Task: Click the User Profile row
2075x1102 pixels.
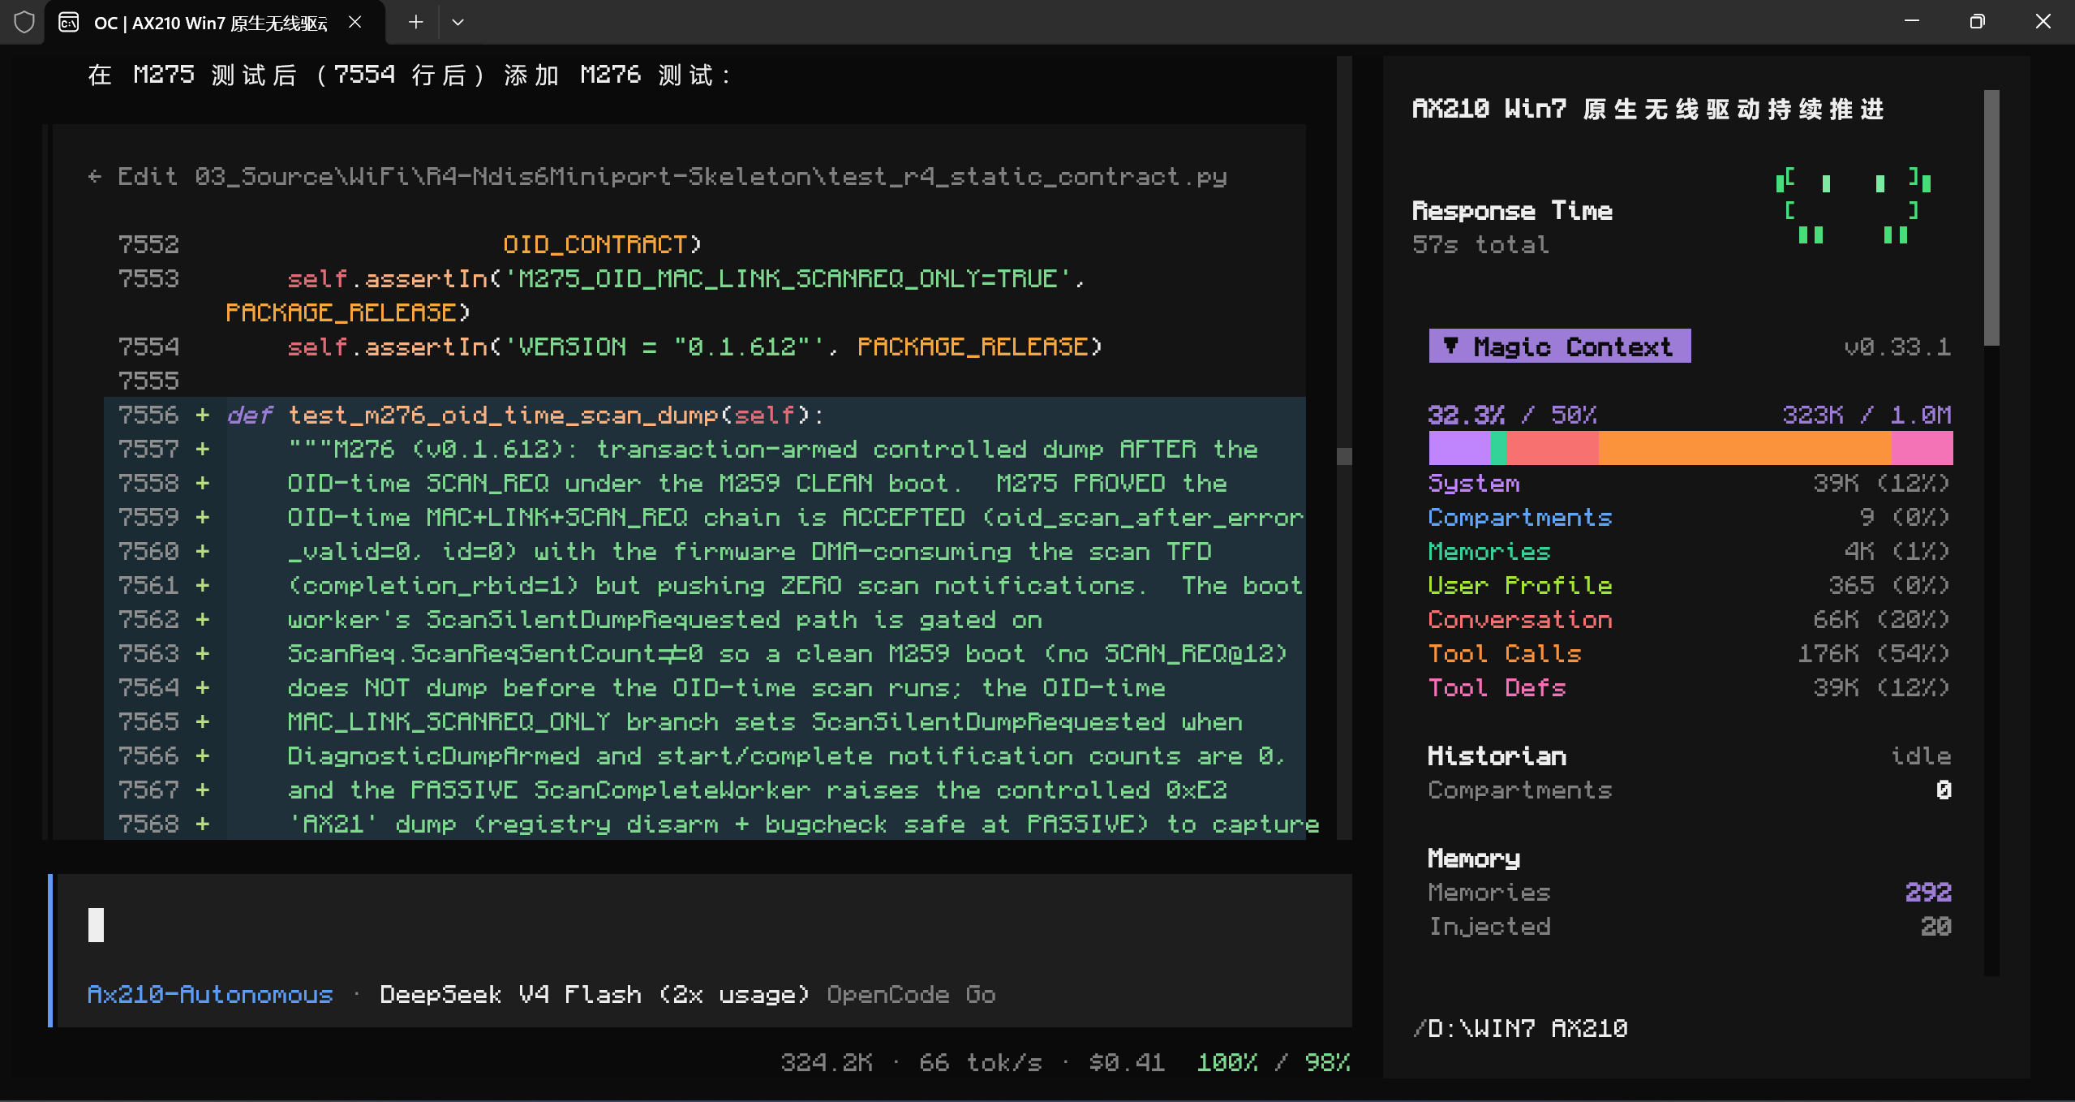Action: tap(1690, 586)
